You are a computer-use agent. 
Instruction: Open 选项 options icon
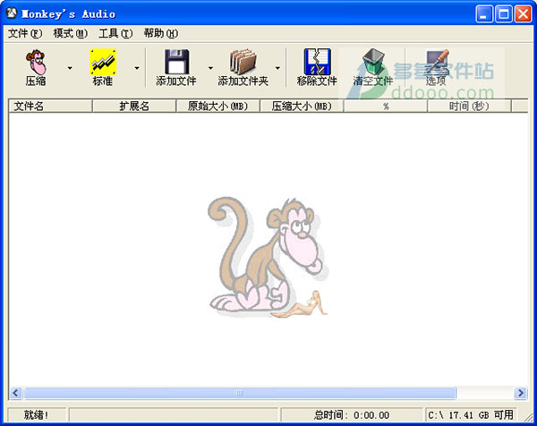[x=436, y=62]
